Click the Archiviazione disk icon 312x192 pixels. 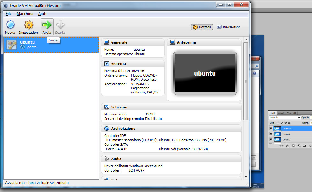(107, 129)
